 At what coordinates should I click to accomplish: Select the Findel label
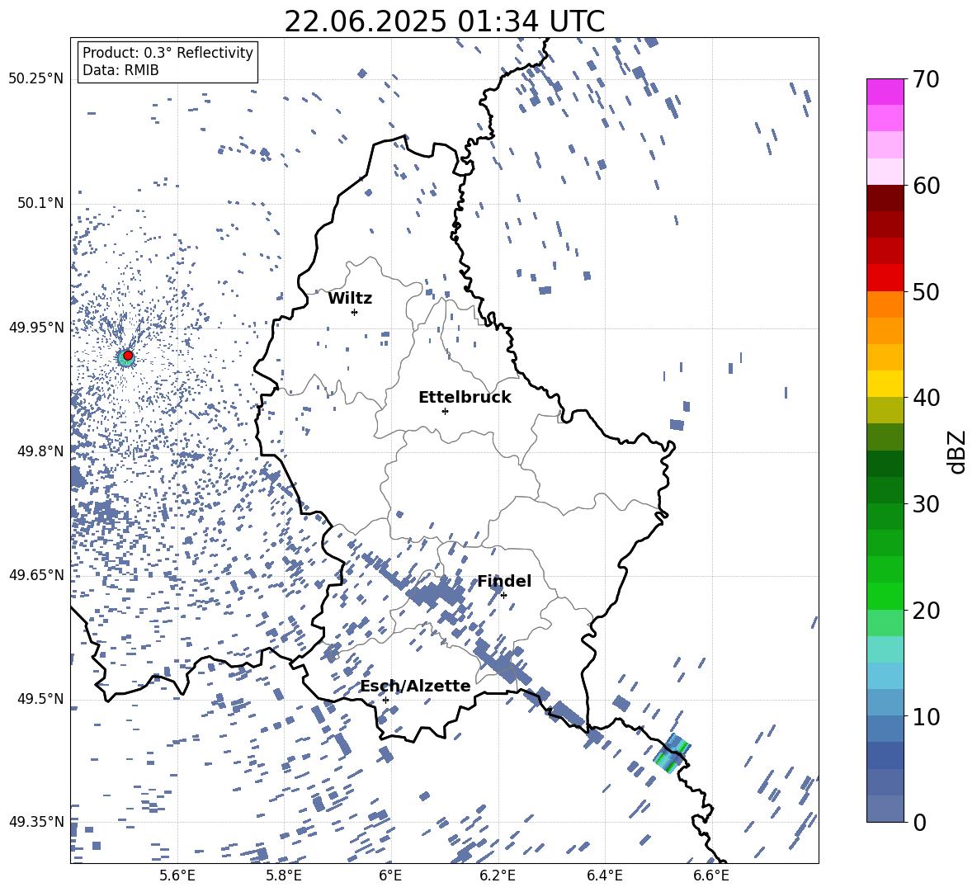coord(504,581)
